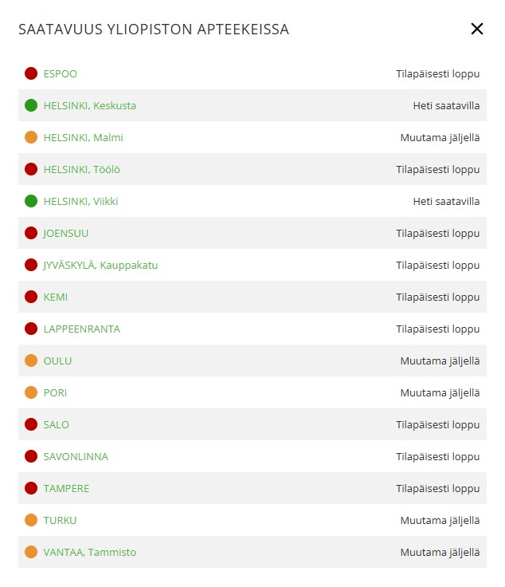Click the green status dot beside HELSINKI, Keskusta
The width and height of the screenshot is (505, 587).
coord(31,105)
